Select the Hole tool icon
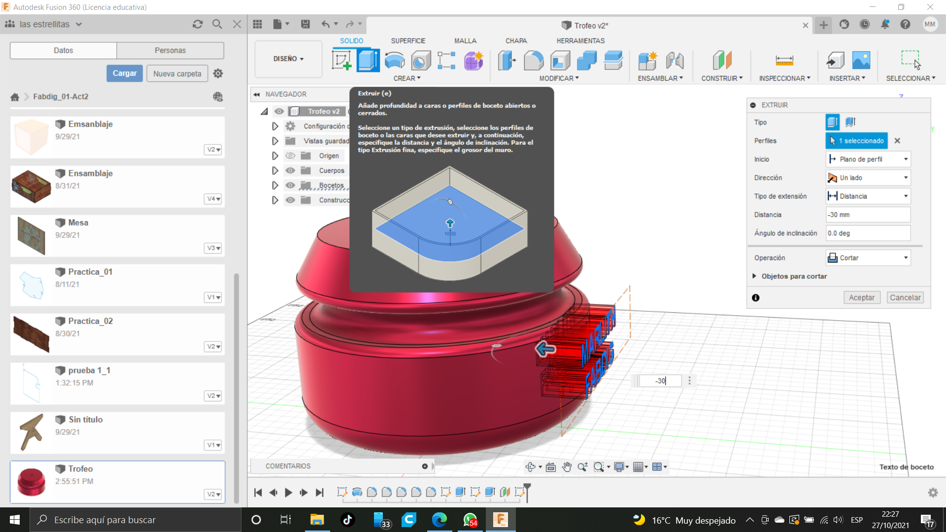946x532 pixels. (x=421, y=60)
